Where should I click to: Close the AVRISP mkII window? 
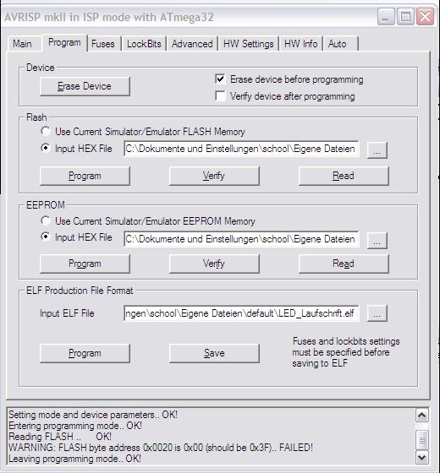(425, 17)
